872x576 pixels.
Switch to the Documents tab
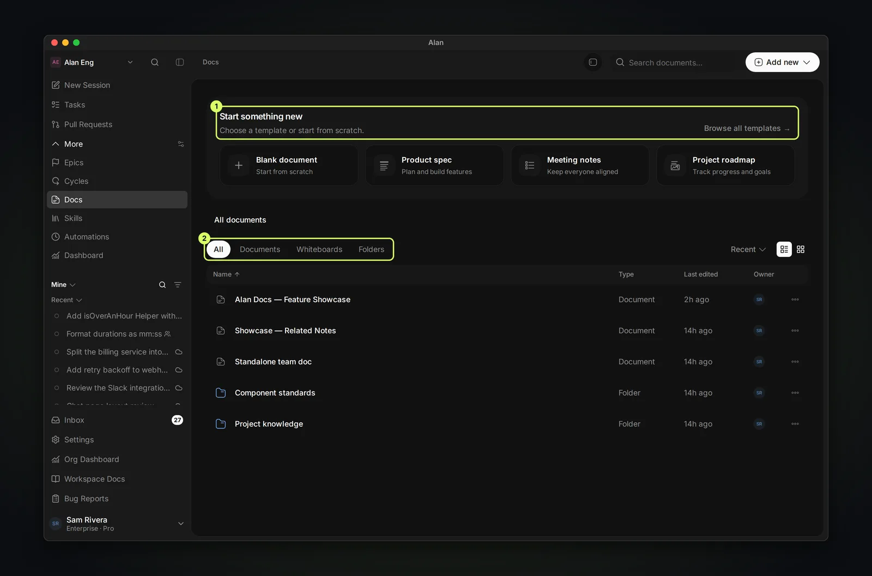coord(260,249)
